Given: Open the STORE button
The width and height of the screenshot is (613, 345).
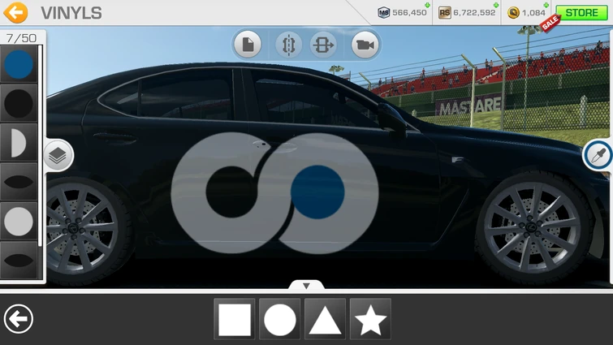Looking at the screenshot, I should pos(581,12).
